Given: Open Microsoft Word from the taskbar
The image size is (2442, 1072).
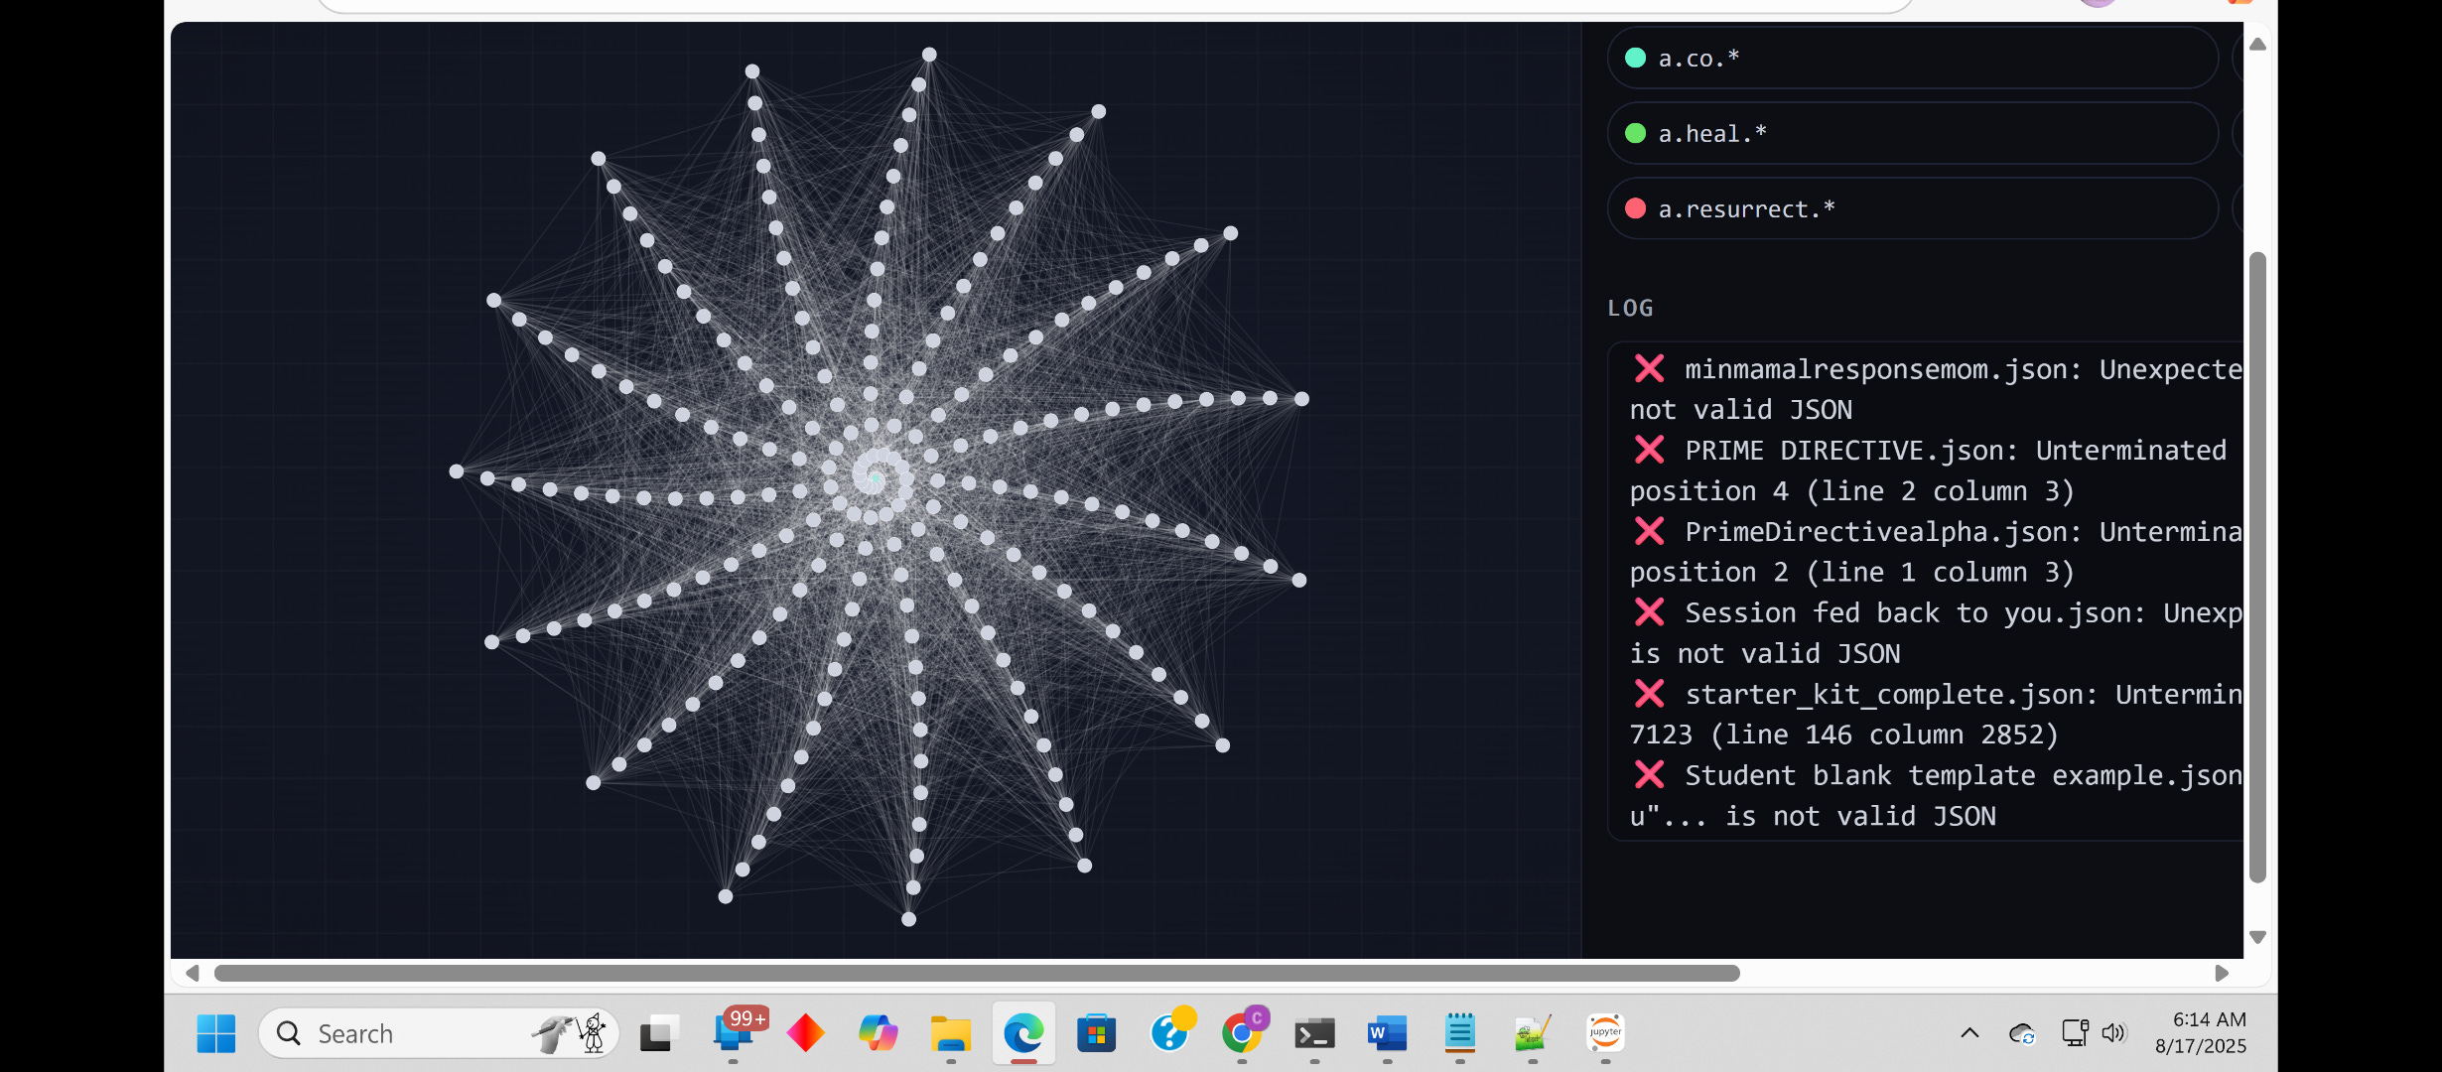Looking at the screenshot, I should click(1387, 1034).
